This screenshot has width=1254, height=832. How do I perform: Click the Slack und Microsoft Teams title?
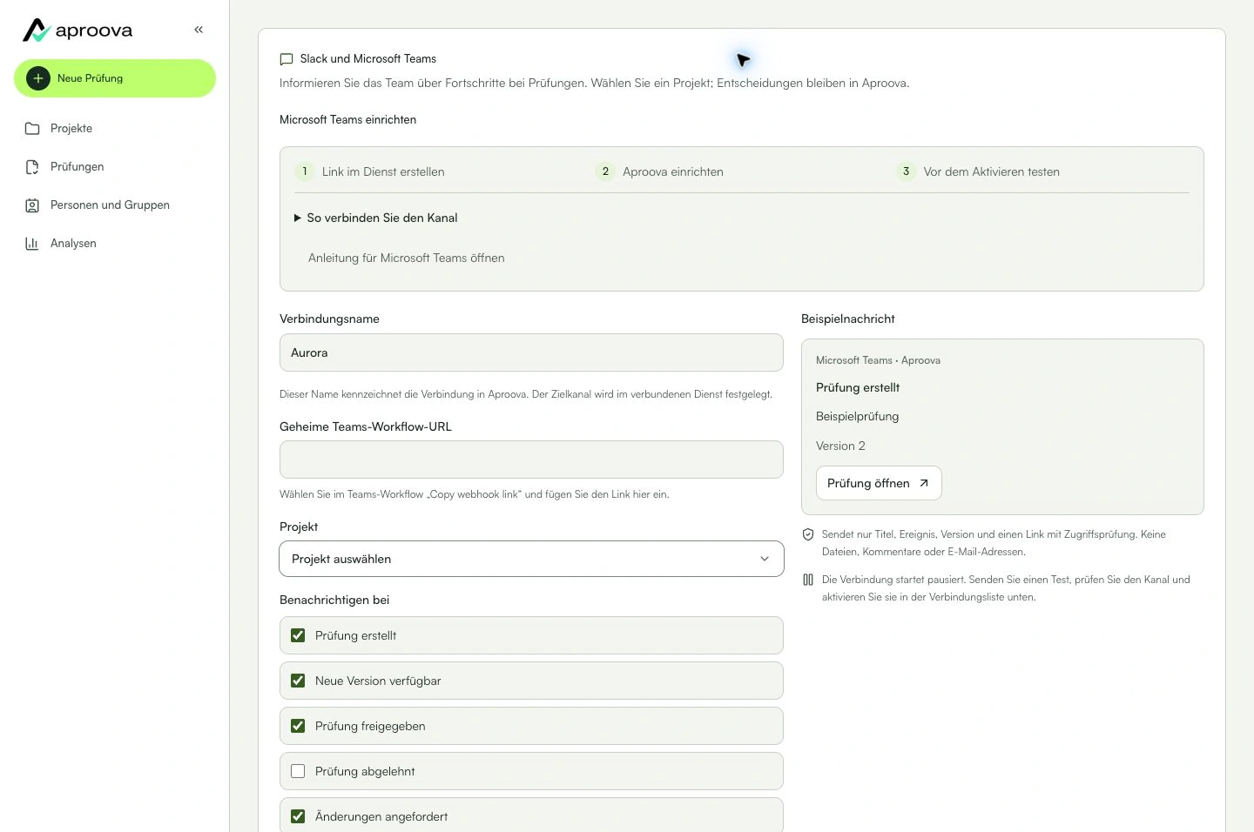(x=368, y=59)
